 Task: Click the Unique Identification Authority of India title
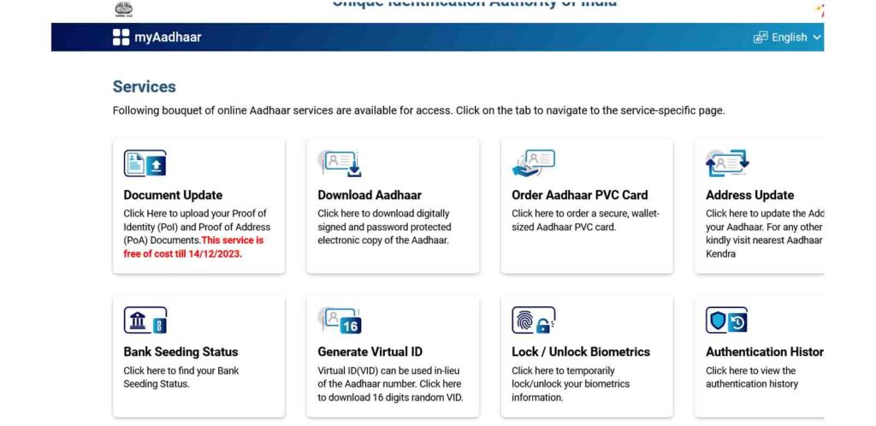[x=474, y=4]
